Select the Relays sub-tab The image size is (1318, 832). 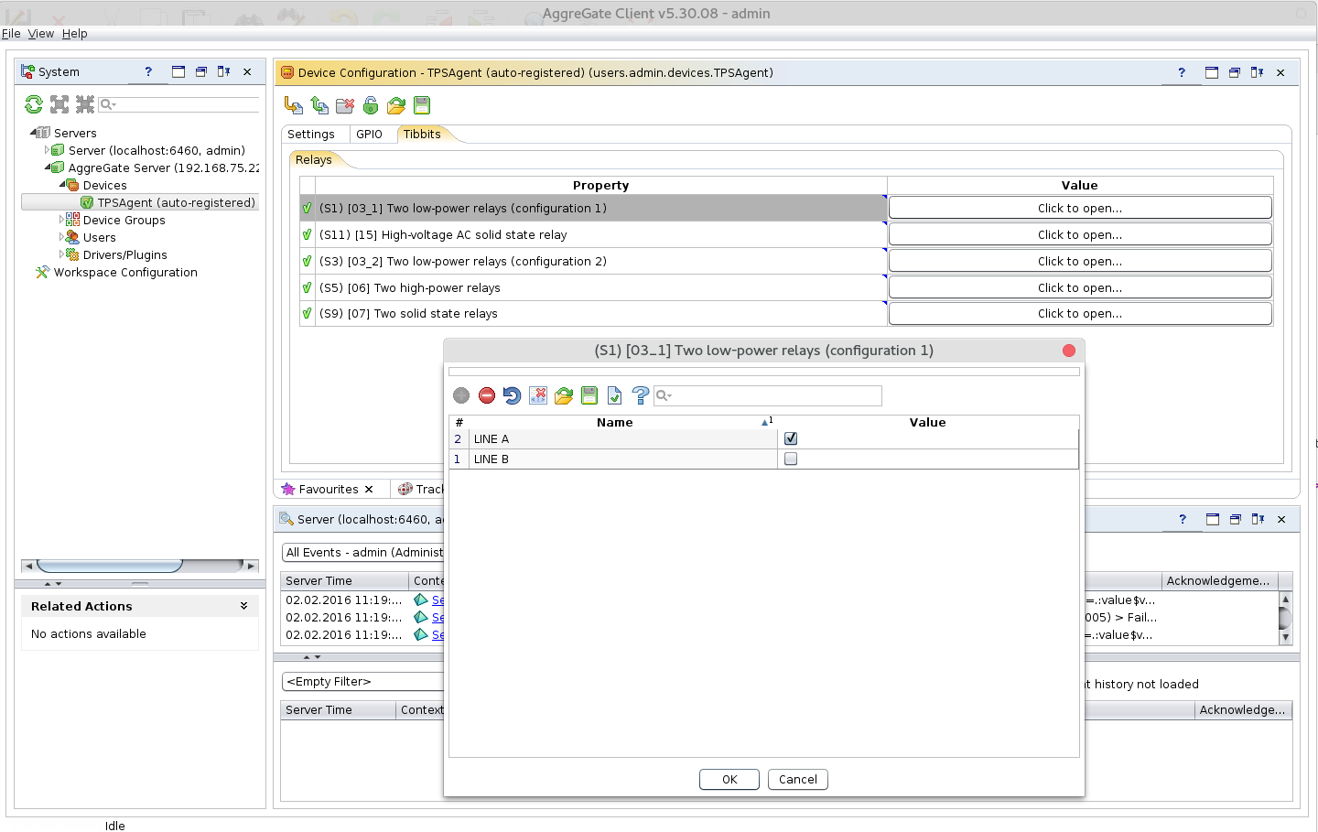314,159
